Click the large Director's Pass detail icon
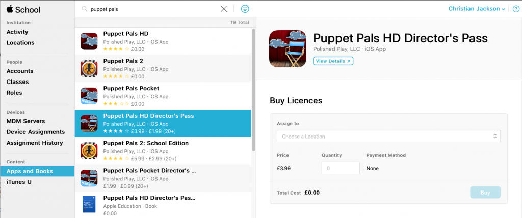Screen dimensions: 522x218 (x=288, y=48)
